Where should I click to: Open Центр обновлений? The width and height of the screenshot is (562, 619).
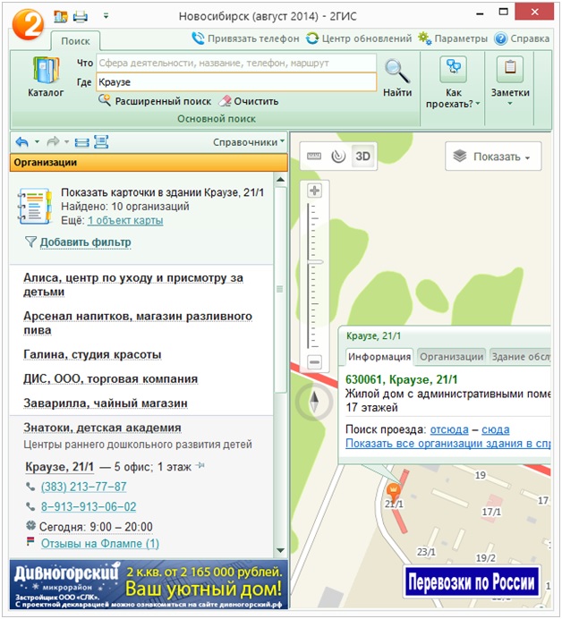[x=359, y=38]
